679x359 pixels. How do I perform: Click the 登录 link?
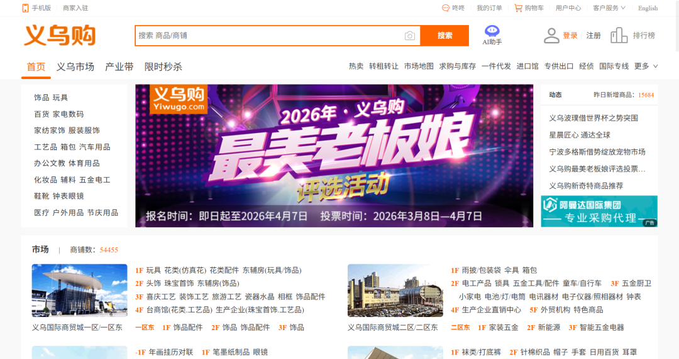tap(570, 36)
